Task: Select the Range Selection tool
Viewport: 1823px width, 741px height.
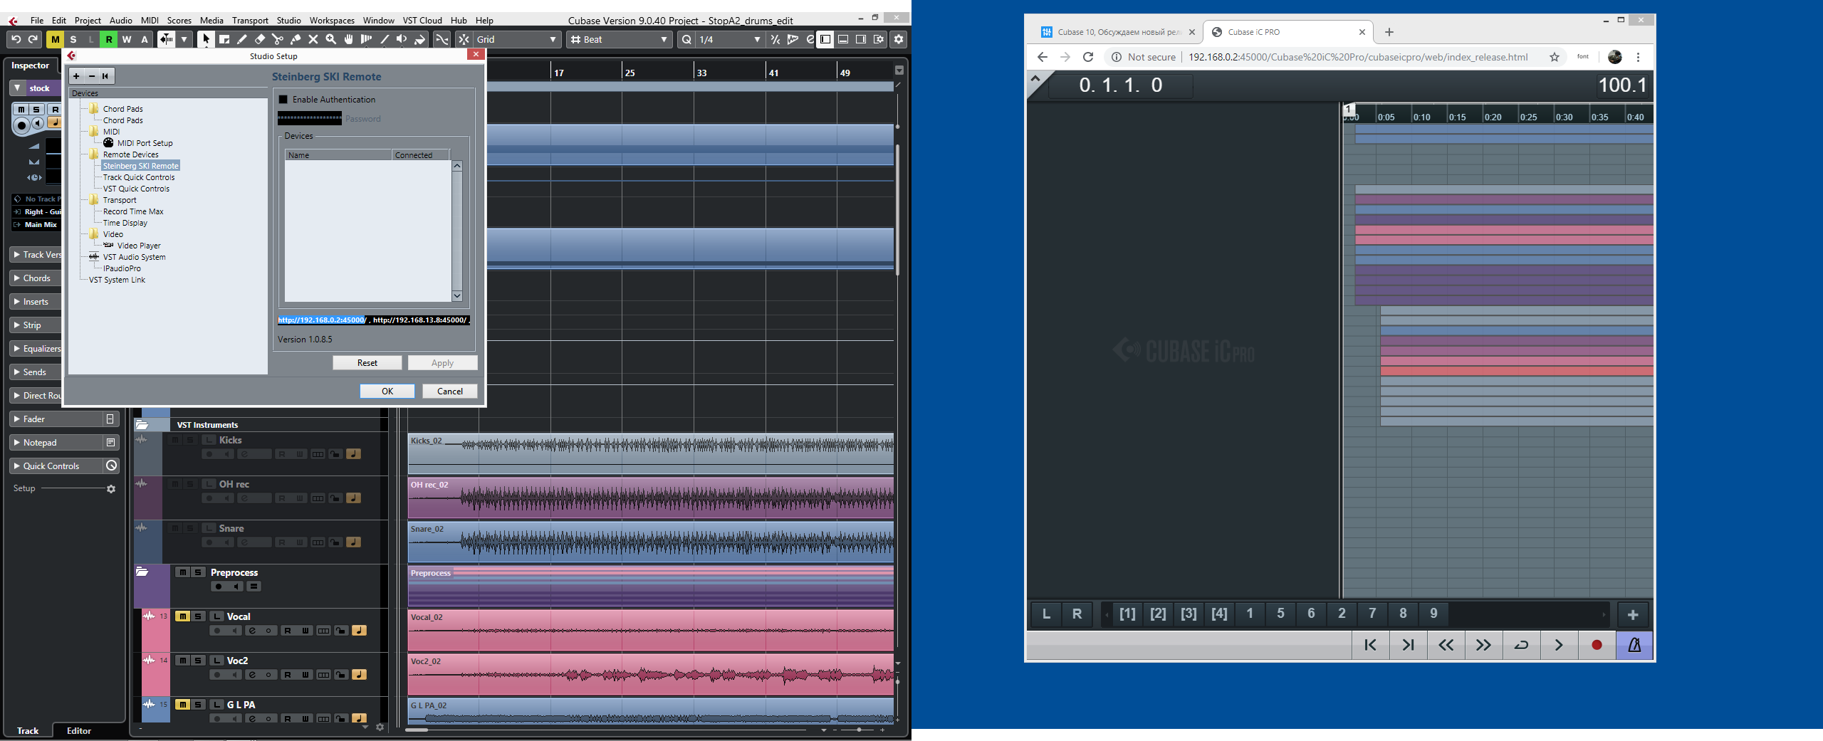Action: (x=224, y=39)
